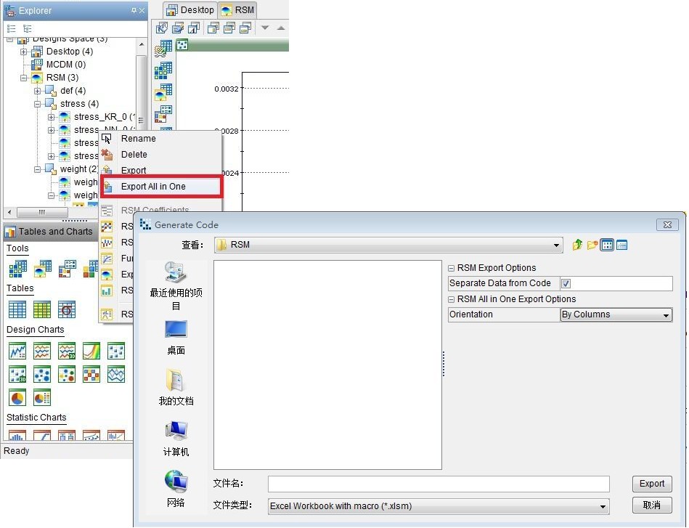The image size is (689, 528).
Task: Open the history chart icon in Design Charts
Action: pyautogui.click(x=17, y=351)
